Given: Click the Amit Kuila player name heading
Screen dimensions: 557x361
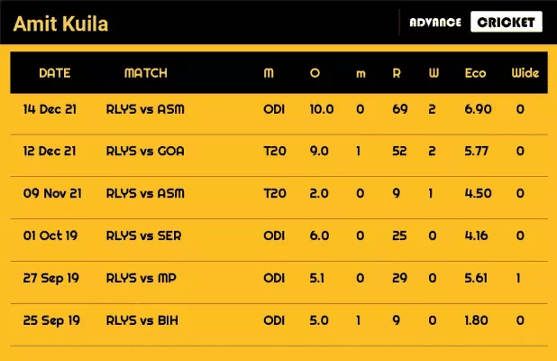Looking at the screenshot, I should 62,23.
